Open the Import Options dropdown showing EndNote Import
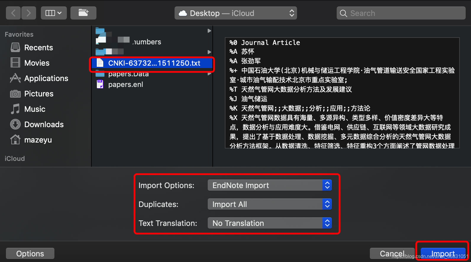Image resolution: width=471 pixels, height=262 pixels. pos(270,185)
